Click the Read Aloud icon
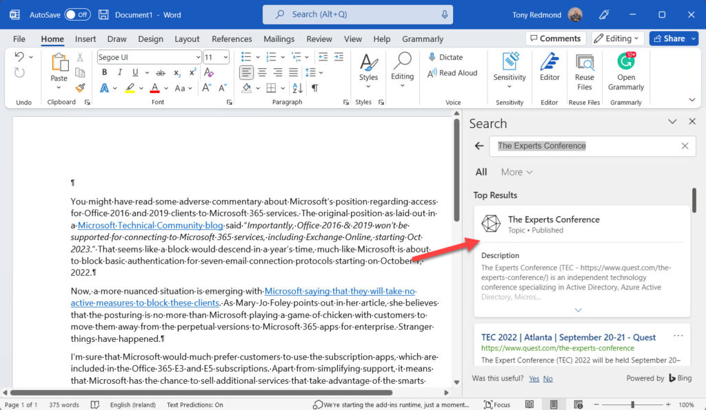Screen dimensions: 706x410 tap(432, 73)
